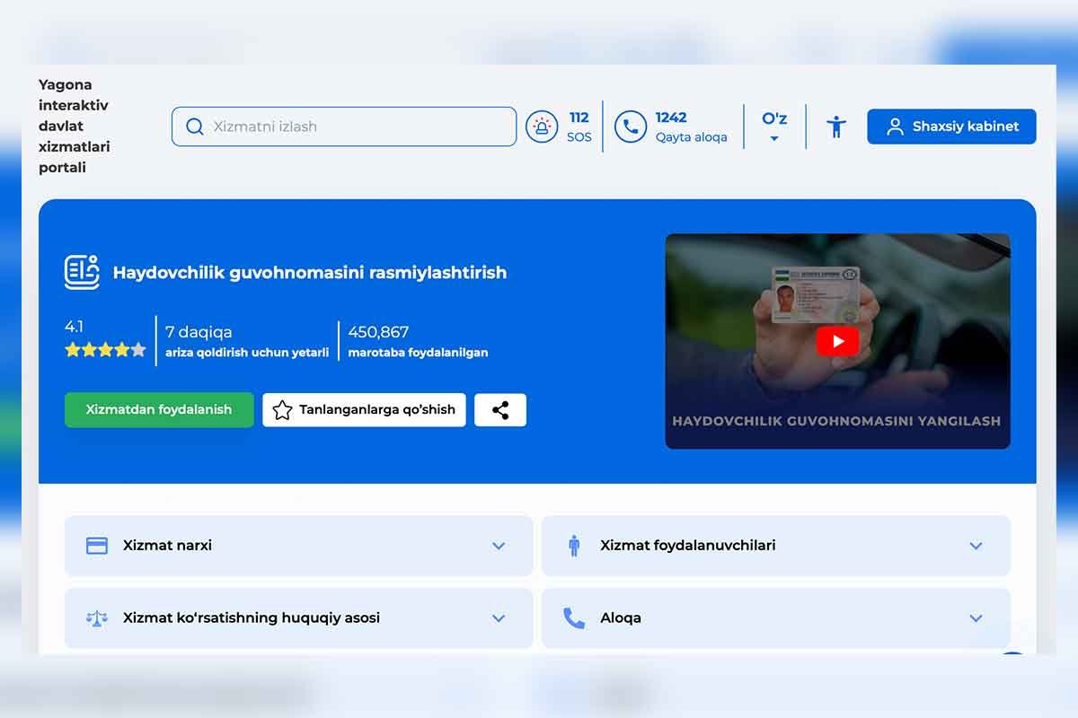The image size is (1078, 718).
Task: Toggle Tanlanganlarga qo'shish favorite star
Action: pyautogui.click(x=281, y=409)
